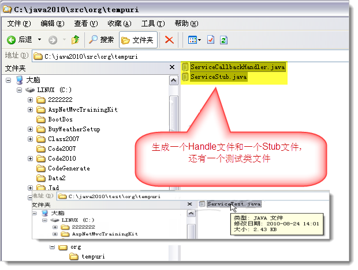Screen dimensions: 358x270
Task: Expand the Code2010 folder node
Action: (x=30, y=158)
